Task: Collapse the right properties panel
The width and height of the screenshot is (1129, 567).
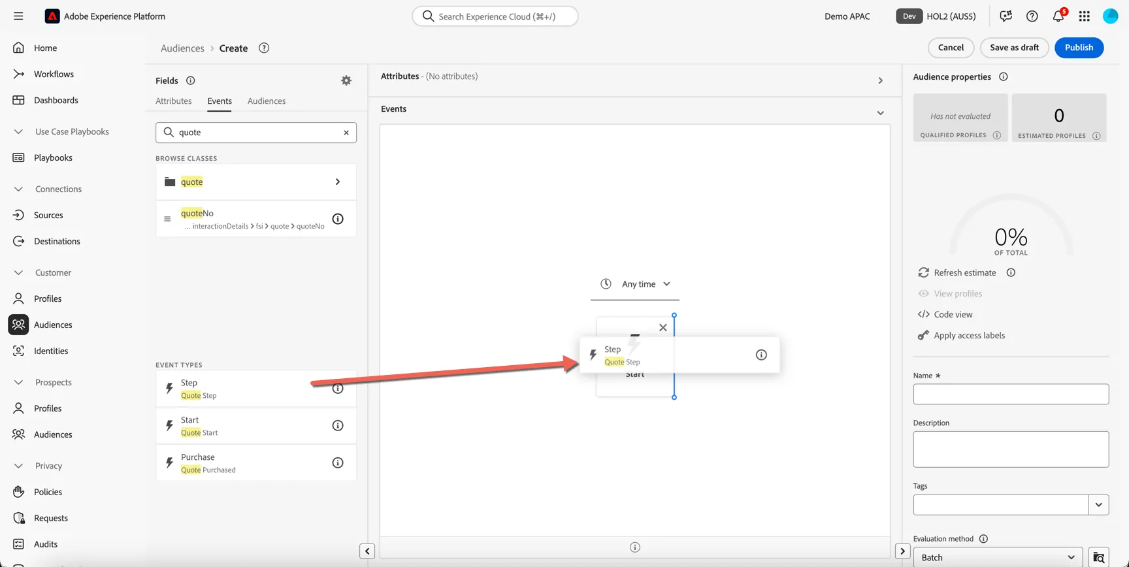Action: (903, 551)
